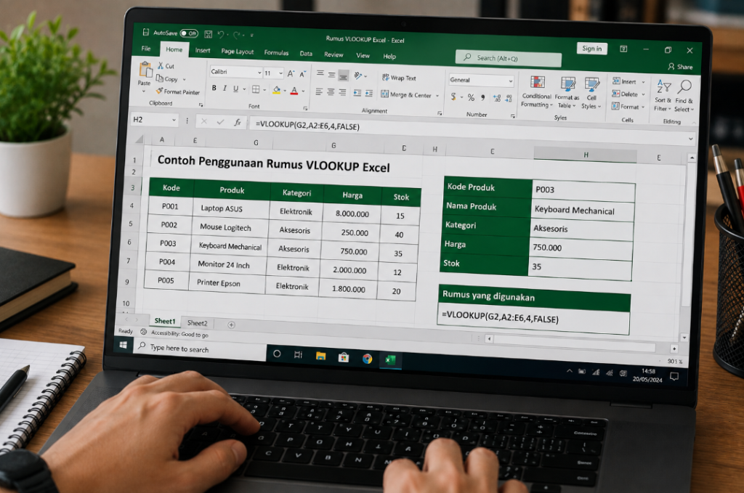This screenshot has height=493, width=744.
Task: Click taskbar Type here to search box
Action: [x=199, y=349]
